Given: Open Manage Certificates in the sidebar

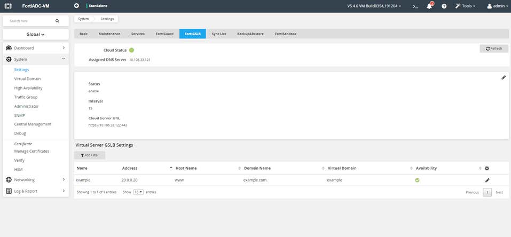Looking at the screenshot, I should [32, 151].
